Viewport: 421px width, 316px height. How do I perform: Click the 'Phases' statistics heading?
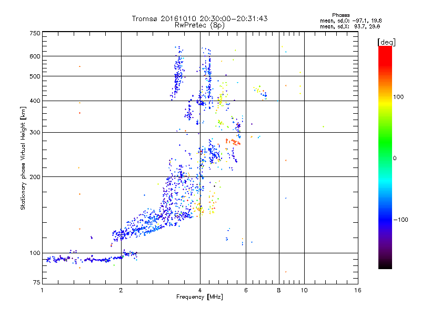pos(340,15)
